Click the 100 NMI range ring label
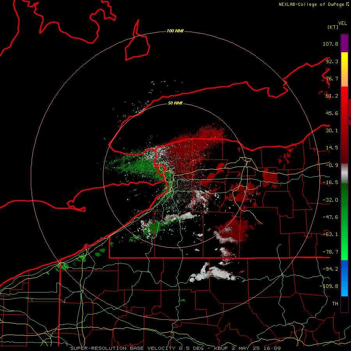Image resolution: width=351 pixels, height=351 pixels. 175,31
